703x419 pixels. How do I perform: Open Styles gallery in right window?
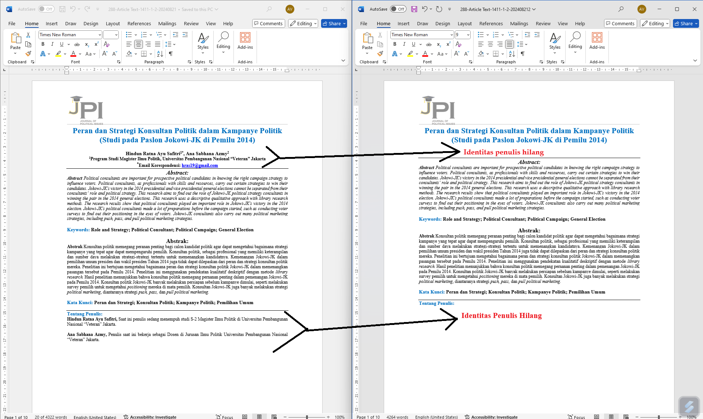pos(555,43)
